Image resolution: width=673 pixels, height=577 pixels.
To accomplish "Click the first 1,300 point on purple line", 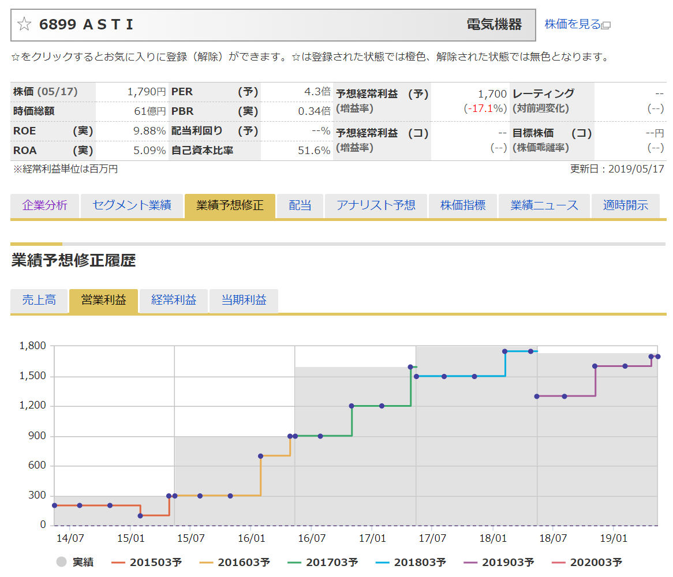I will pos(537,396).
